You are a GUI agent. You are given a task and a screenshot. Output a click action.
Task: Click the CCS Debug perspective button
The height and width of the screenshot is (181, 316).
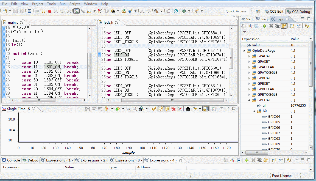click(299, 12)
